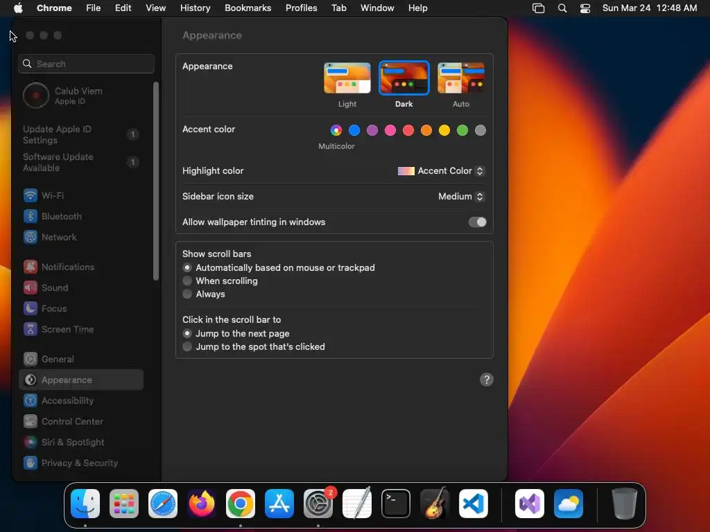The image size is (710, 532).
Task: Select Jump to the next page
Action: 187,333
